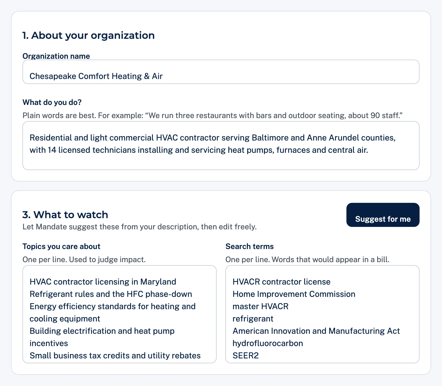Click the '3. What to watch' heading
This screenshot has width=442, height=386.
pos(65,215)
